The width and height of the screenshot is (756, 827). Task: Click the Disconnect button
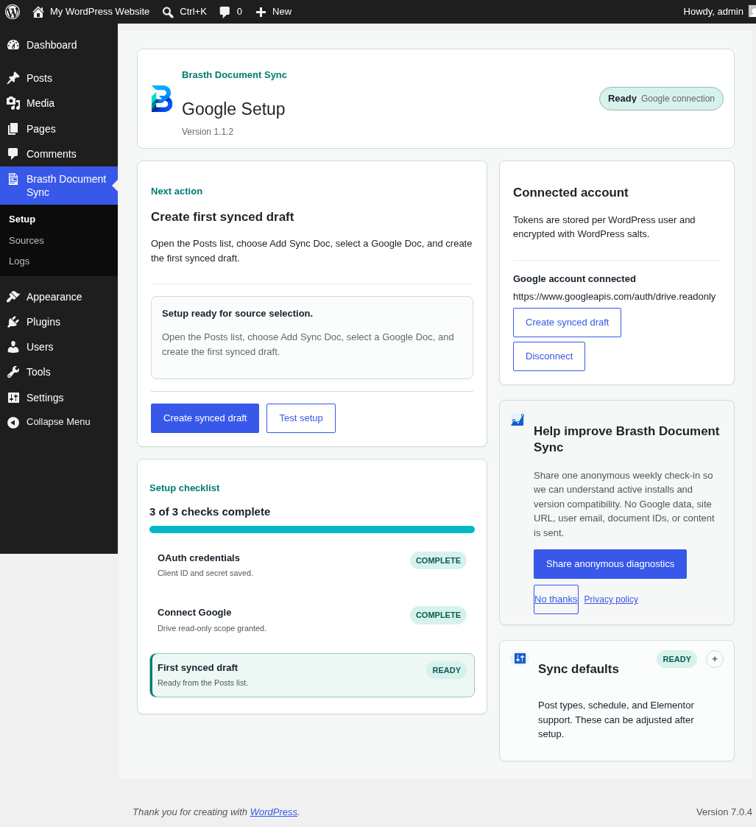pos(549,356)
